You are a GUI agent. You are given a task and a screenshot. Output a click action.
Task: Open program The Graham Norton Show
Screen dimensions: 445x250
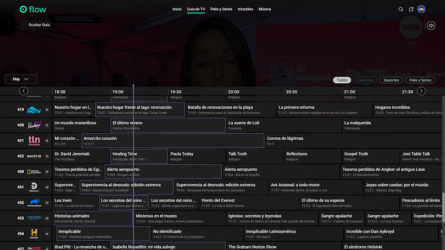coord(284,246)
